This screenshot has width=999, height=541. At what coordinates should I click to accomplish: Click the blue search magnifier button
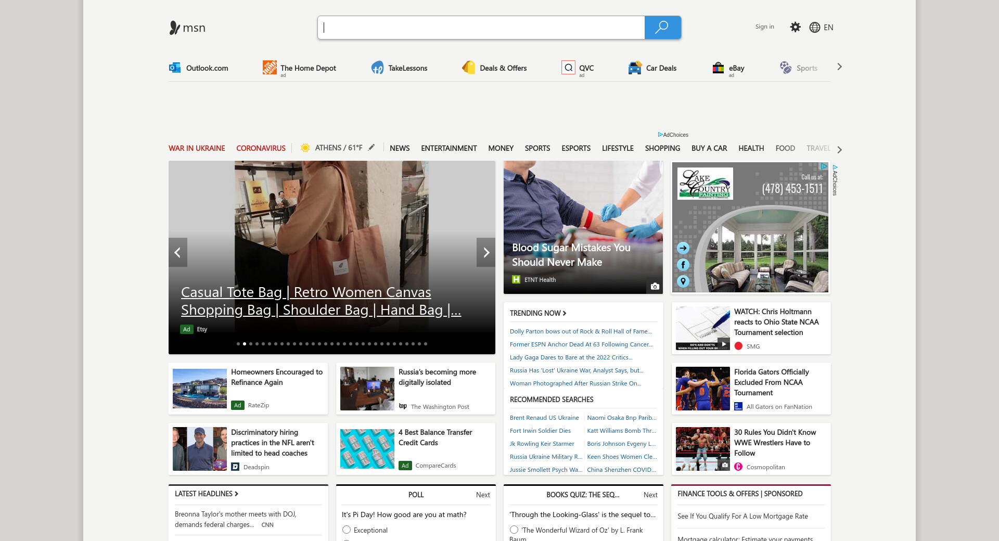pos(662,28)
